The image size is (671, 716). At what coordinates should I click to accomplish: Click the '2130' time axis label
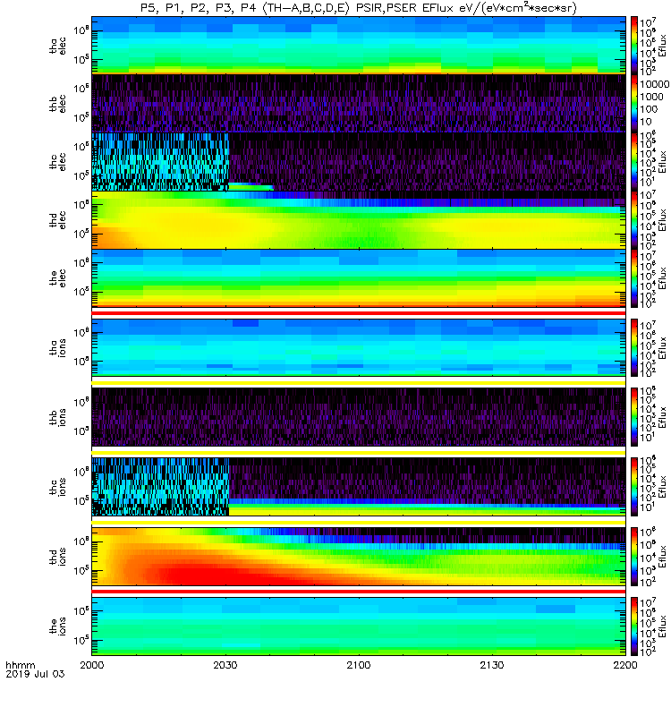[491, 665]
